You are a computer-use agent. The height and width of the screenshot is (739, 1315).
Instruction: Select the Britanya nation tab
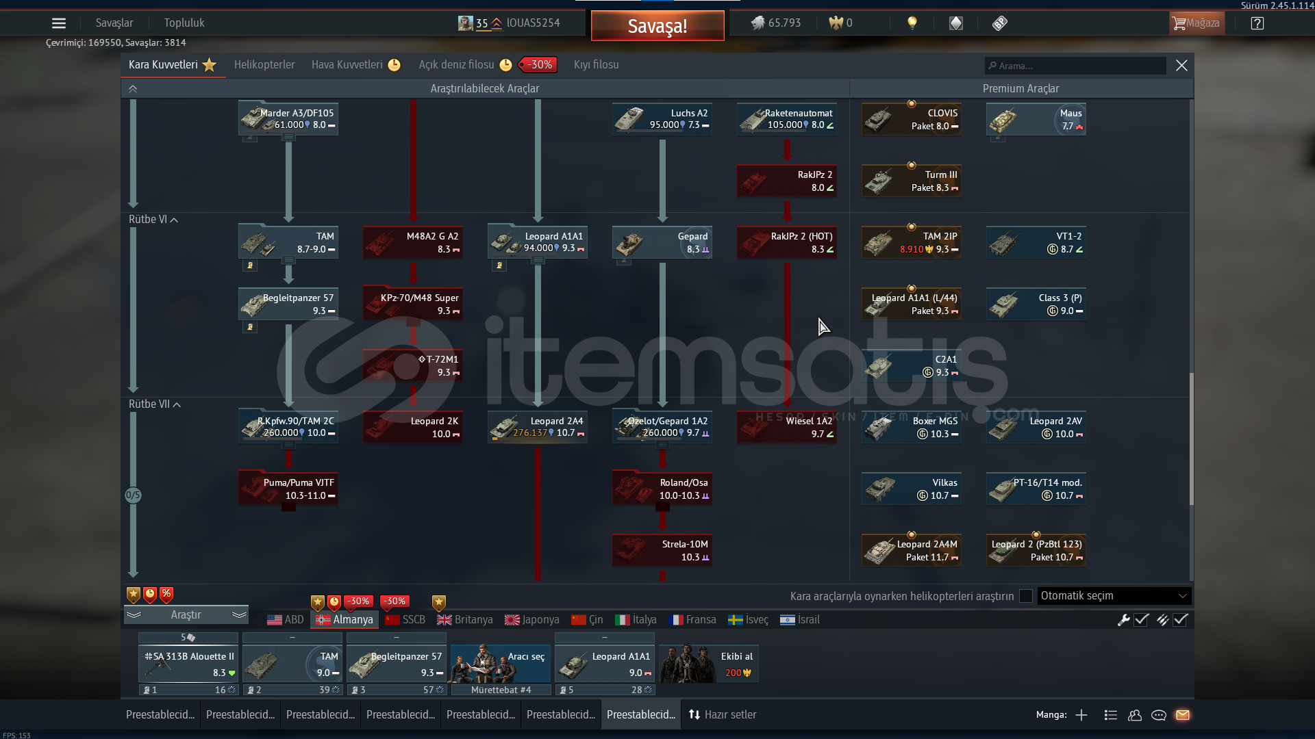point(465,620)
